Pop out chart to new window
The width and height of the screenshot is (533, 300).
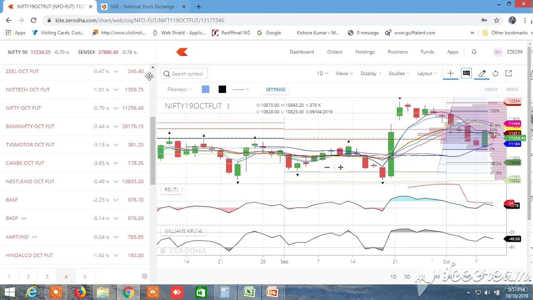click(x=508, y=73)
